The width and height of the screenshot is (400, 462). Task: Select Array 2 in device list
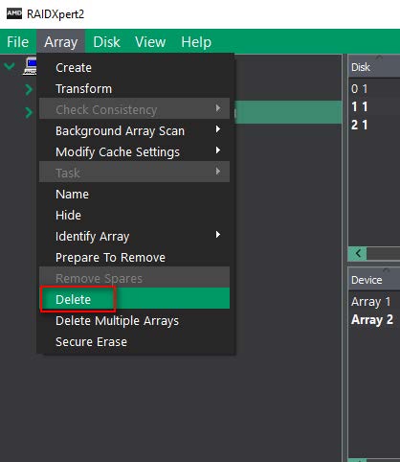(x=374, y=320)
